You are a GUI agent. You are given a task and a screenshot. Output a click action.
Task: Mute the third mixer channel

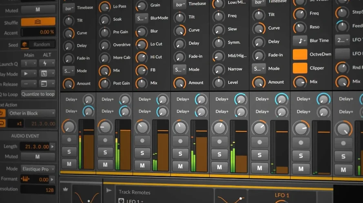click(x=142, y=165)
